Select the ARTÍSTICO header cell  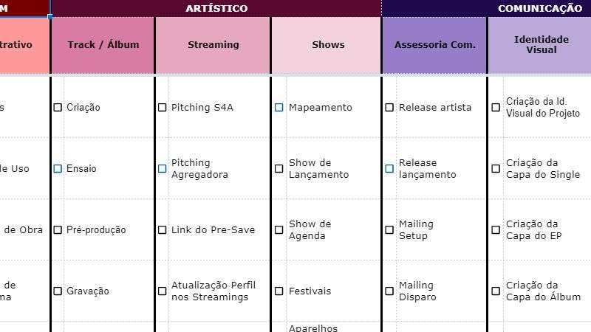(x=216, y=8)
